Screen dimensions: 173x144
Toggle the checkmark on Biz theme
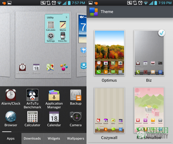[161, 33]
